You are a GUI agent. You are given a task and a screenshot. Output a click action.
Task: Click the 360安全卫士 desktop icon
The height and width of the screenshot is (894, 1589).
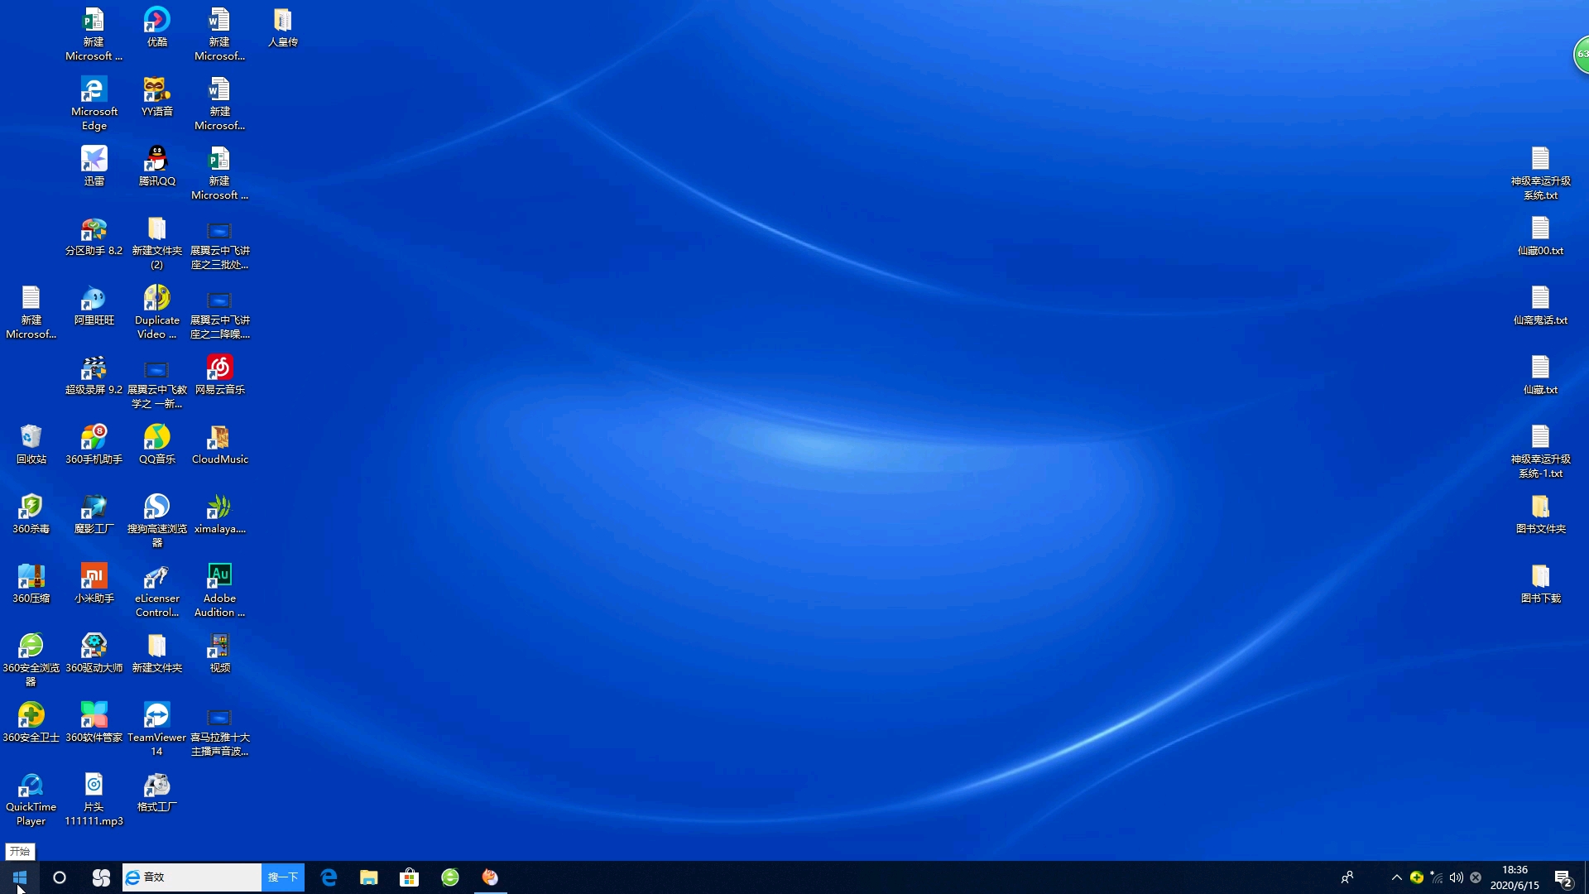(31, 722)
